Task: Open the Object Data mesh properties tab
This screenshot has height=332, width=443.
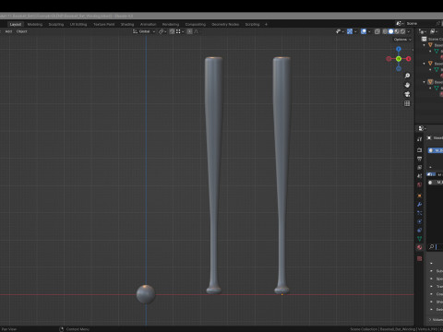Action: (420, 239)
